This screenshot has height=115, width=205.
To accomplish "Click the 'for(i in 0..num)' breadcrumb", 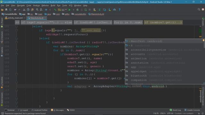I will coord(128,22).
